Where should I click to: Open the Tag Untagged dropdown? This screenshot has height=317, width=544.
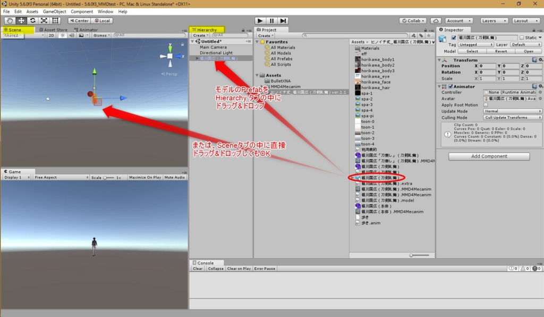coord(475,45)
